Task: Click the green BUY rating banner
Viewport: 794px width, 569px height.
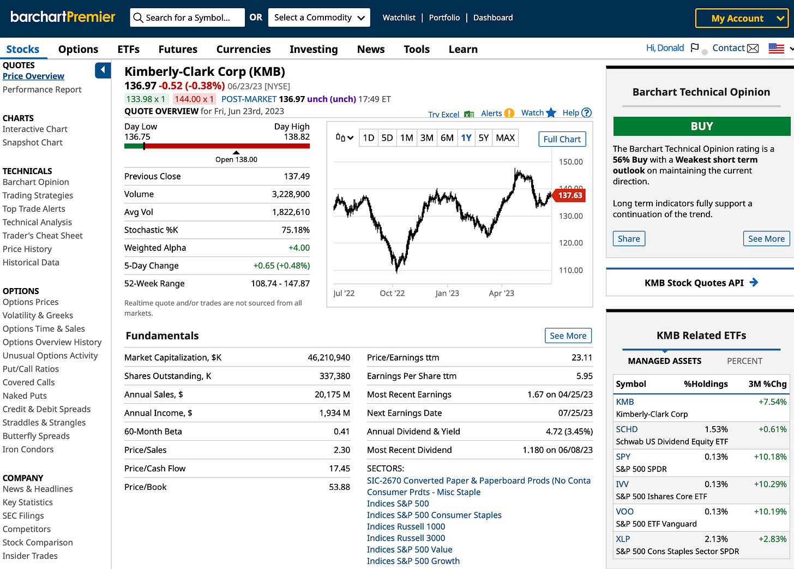Action: point(701,126)
